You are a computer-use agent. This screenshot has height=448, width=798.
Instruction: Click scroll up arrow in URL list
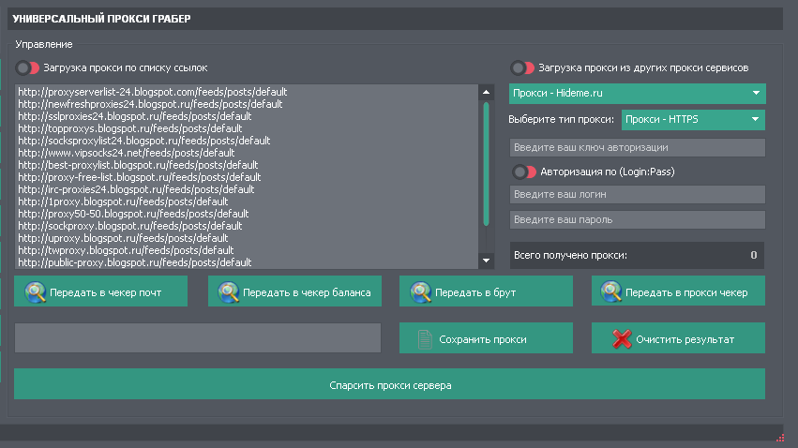tap(486, 92)
